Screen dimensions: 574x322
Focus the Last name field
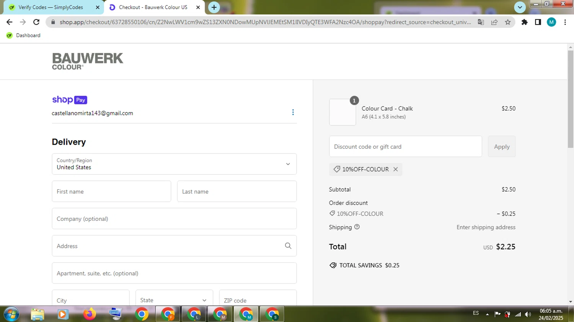pos(237,191)
